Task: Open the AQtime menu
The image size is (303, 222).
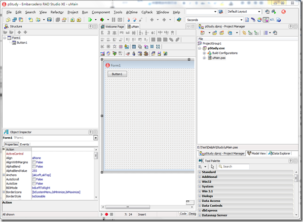Action: point(132,12)
